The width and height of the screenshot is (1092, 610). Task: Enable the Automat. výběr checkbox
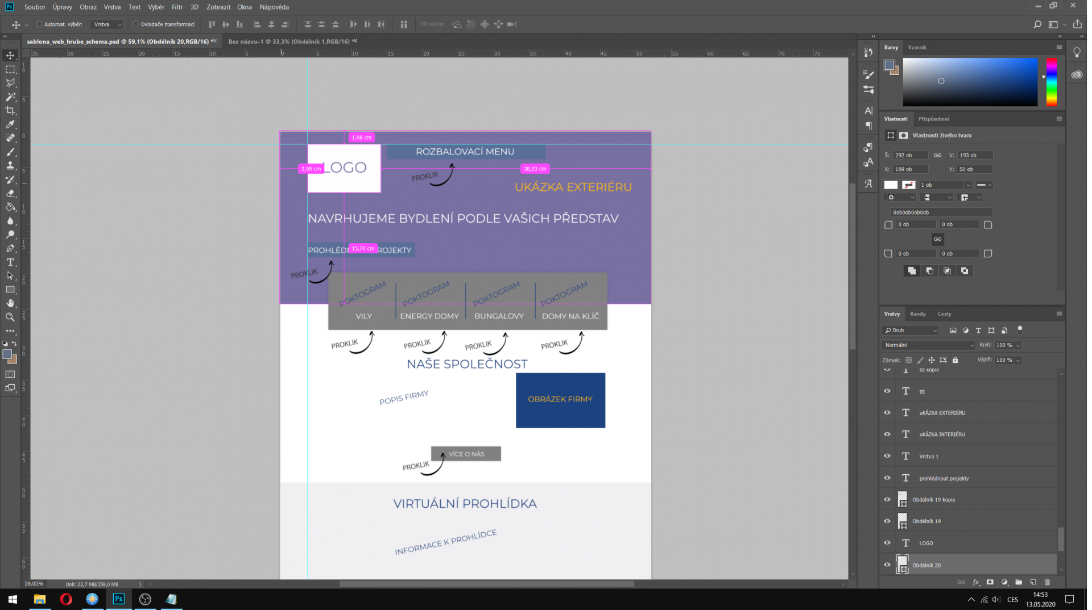(x=39, y=24)
